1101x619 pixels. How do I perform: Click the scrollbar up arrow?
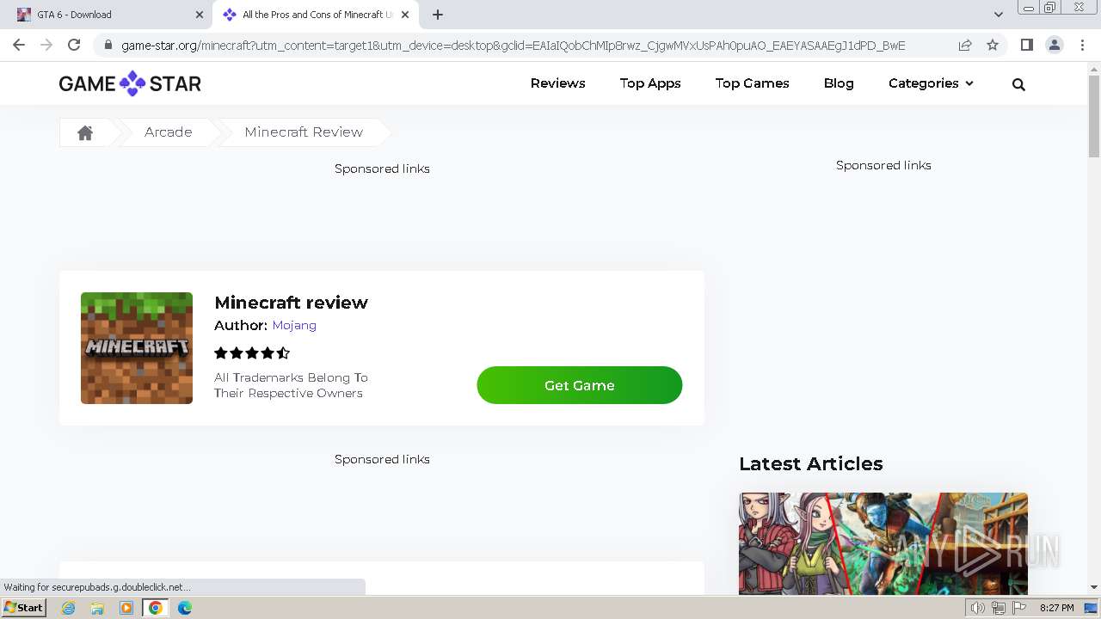(x=1093, y=69)
